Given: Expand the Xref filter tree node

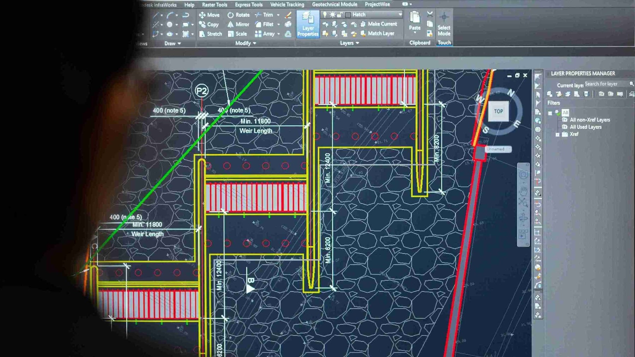Looking at the screenshot, I should (557, 134).
